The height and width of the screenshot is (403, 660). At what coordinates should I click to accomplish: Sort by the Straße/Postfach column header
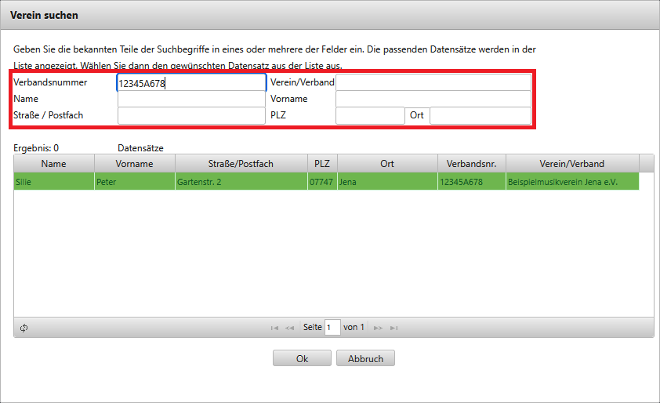click(241, 164)
